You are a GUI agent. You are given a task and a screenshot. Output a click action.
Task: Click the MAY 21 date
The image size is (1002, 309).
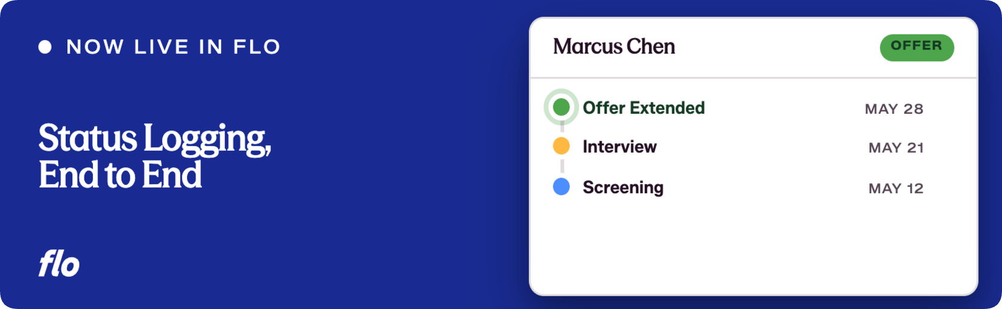(x=896, y=148)
